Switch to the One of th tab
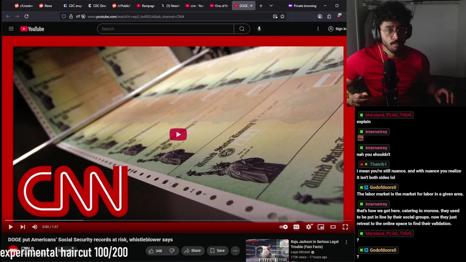Image resolution: width=466 pixels, height=262 pixels. point(219,6)
